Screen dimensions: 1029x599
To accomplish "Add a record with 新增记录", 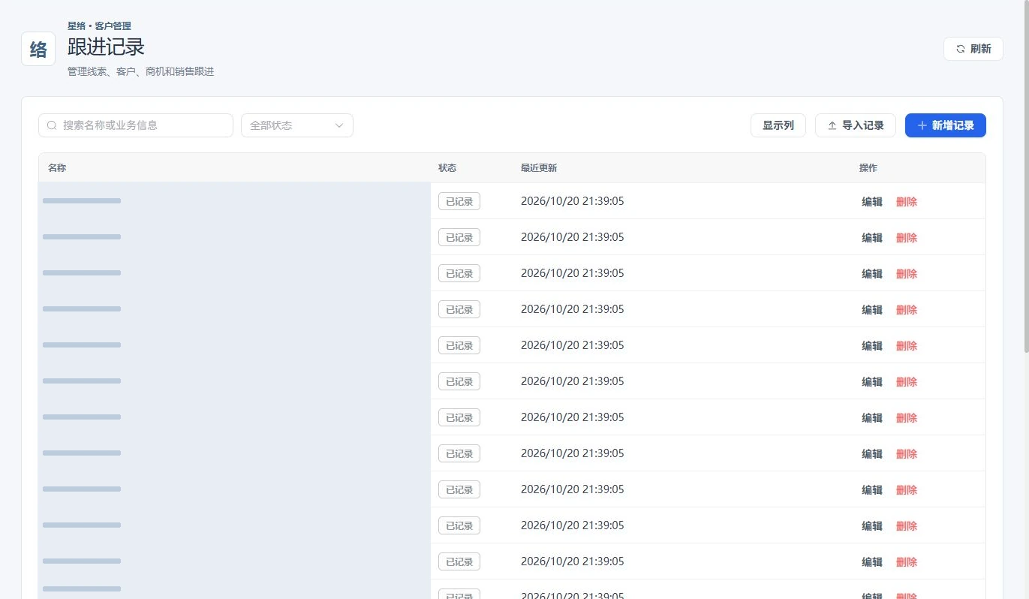I will [946, 125].
